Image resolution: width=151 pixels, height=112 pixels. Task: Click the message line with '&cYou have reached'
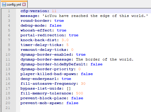[84, 16]
